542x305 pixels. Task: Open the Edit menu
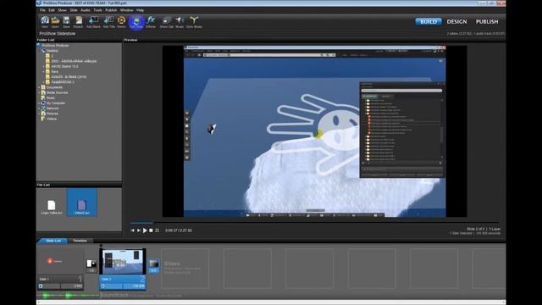(52, 10)
